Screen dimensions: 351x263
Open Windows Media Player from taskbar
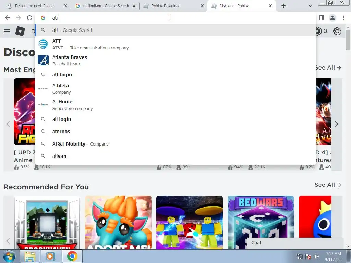coord(51,256)
